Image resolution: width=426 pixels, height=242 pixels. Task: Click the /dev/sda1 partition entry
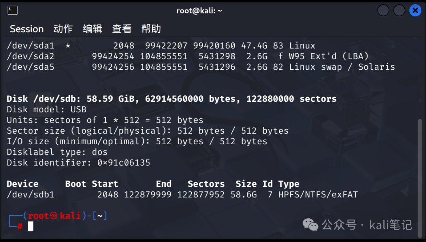point(30,46)
